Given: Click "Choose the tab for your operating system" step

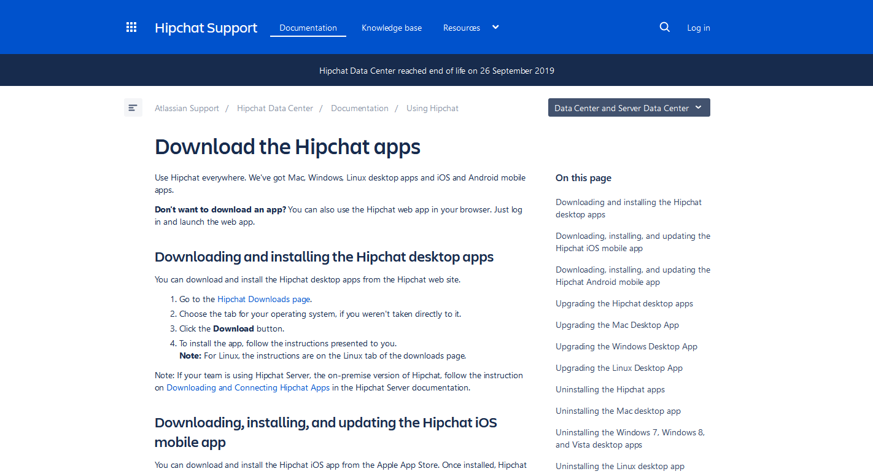Looking at the screenshot, I should [320, 314].
